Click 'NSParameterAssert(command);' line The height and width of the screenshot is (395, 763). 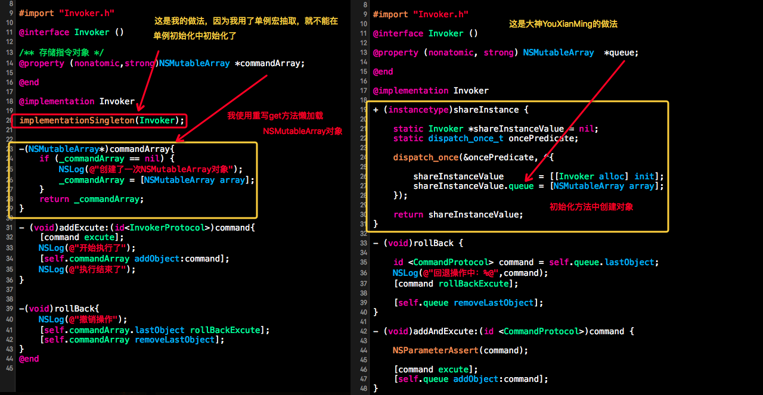pos(460,350)
